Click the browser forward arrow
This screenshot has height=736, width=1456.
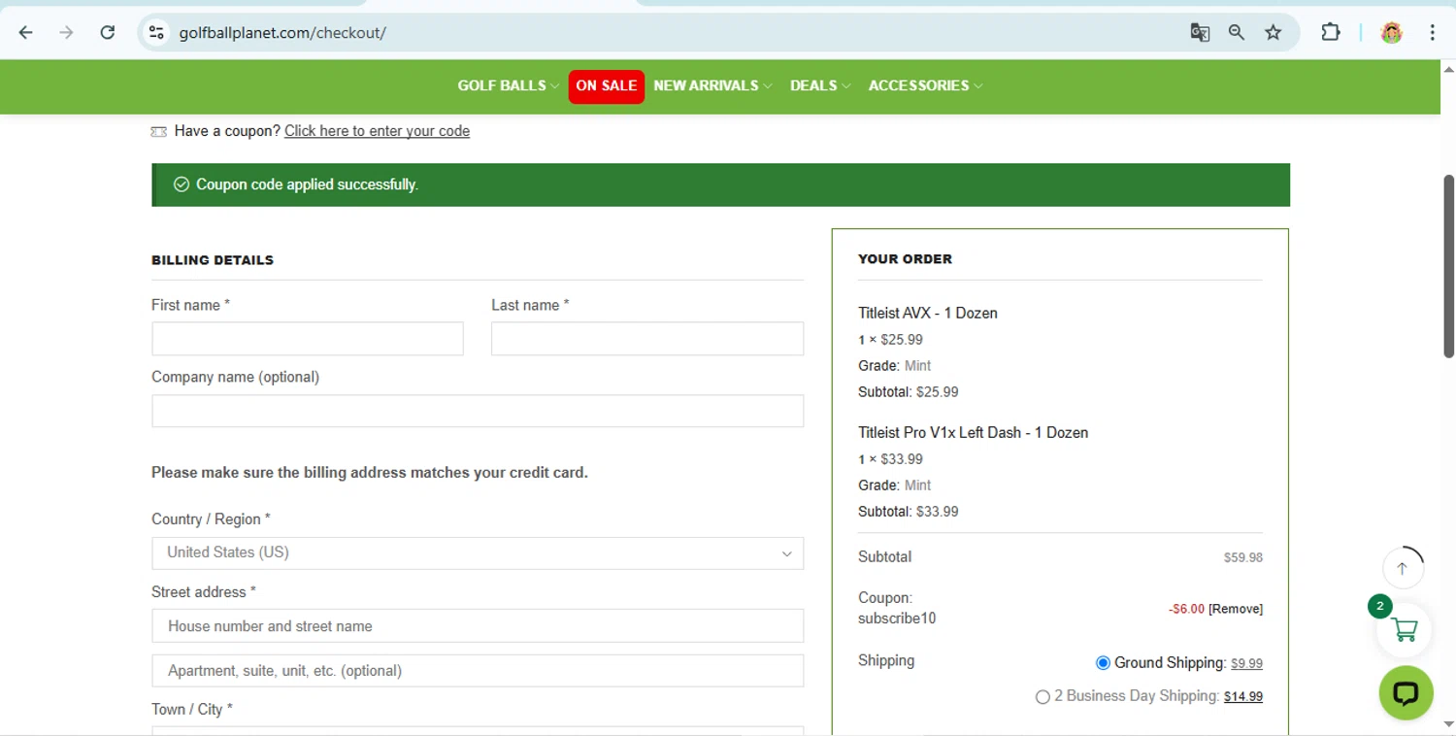pos(67,32)
